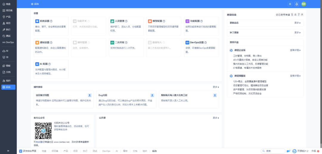
Task: Select 看板 in the left sidebar
Action: click(x=8, y=66)
